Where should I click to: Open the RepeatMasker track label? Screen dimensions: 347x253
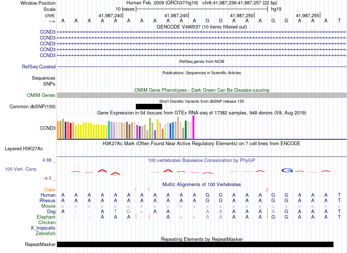coord(40,244)
